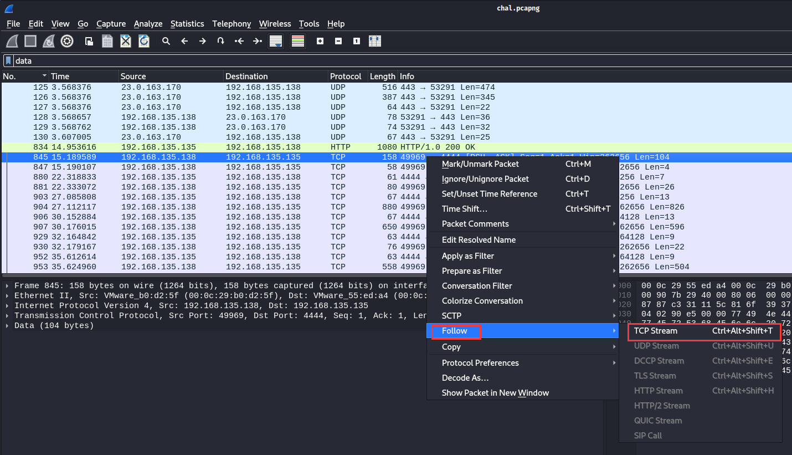Find a packet with the magnifier icon

(x=166, y=41)
